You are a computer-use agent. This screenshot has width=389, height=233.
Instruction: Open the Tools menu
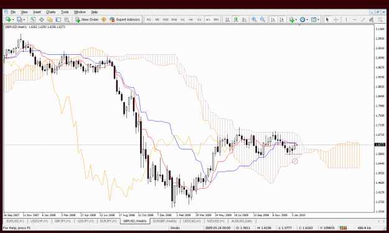(x=65, y=12)
